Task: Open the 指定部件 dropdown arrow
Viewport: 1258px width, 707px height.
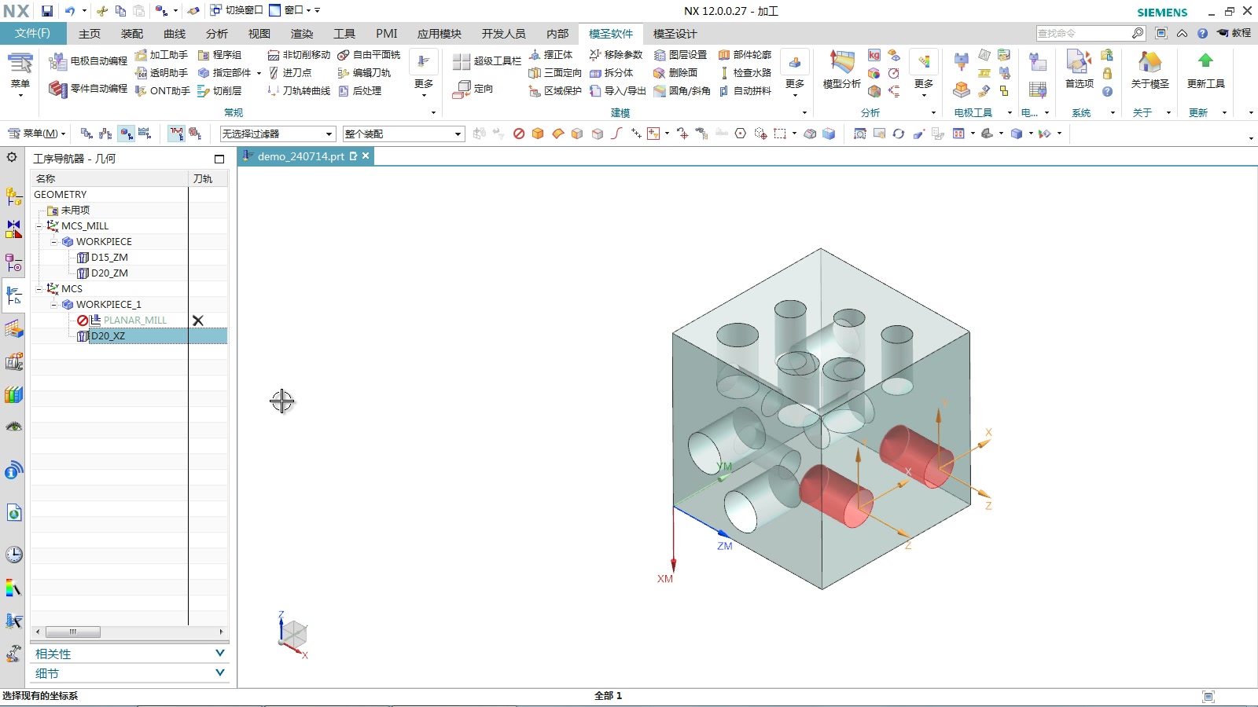Action: [x=259, y=73]
